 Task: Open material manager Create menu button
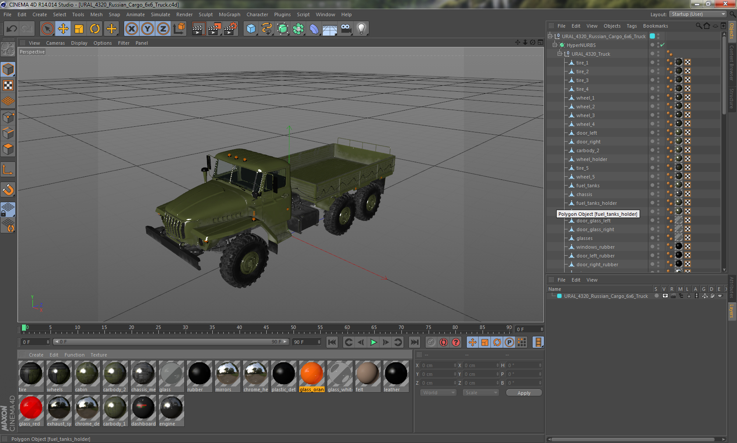tap(36, 355)
